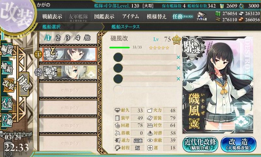The image size is (261, 157).
Task: Open the 入渠 docking sidebar icon
Action: (7, 103)
